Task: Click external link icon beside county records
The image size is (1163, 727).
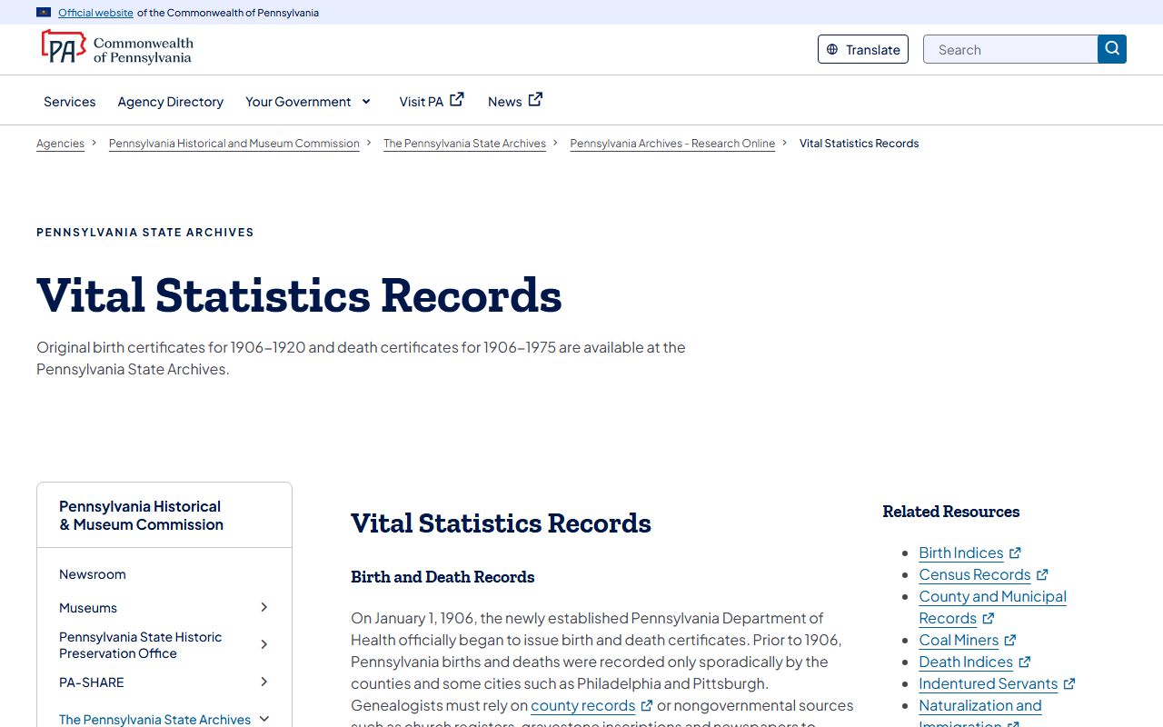Action: tap(647, 705)
